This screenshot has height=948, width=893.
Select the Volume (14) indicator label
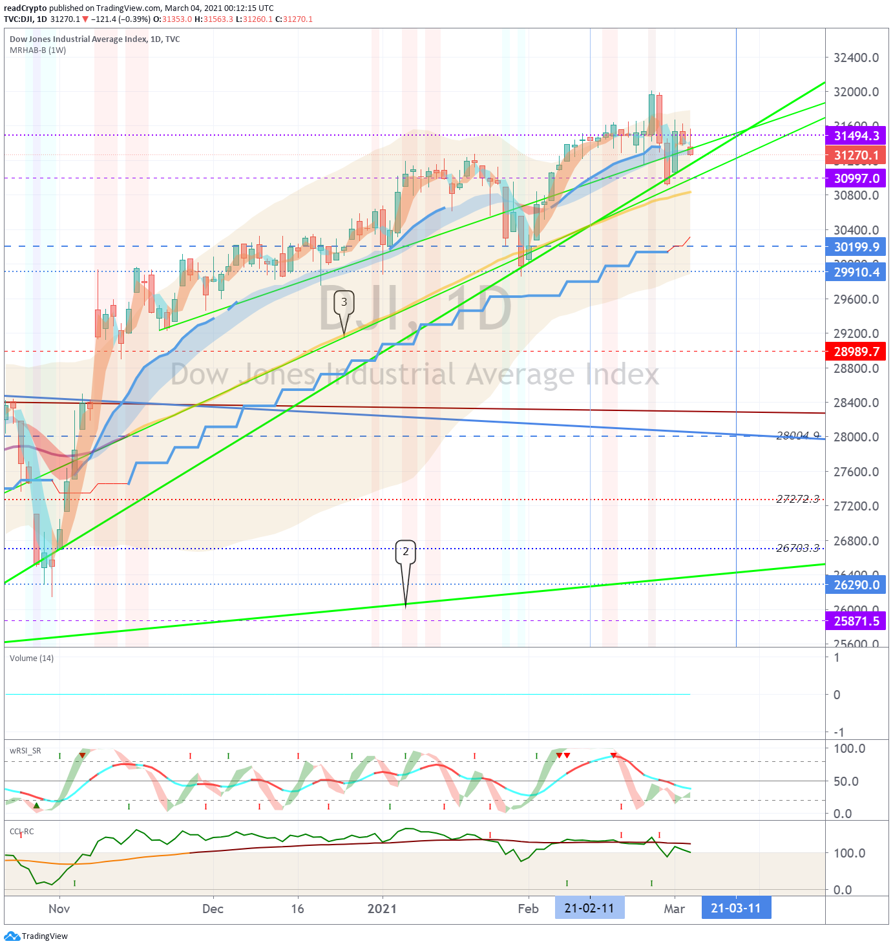tap(32, 658)
